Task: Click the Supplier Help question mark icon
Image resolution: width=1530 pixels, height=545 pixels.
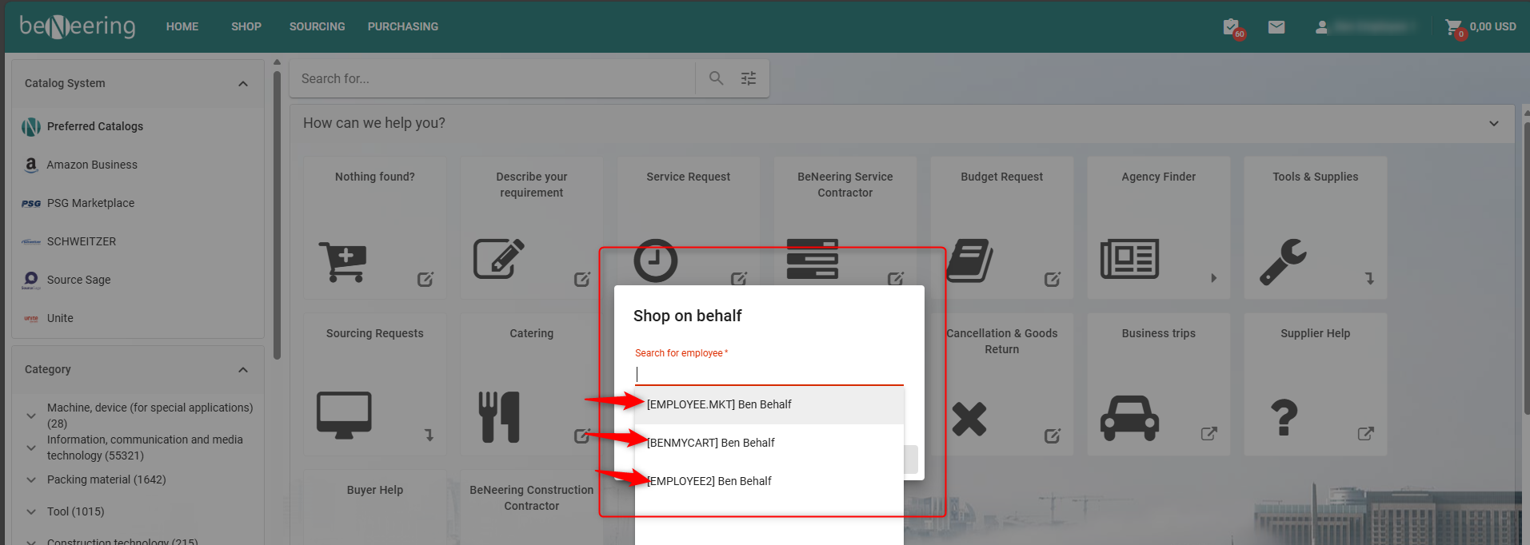Action: point(1284,418)
